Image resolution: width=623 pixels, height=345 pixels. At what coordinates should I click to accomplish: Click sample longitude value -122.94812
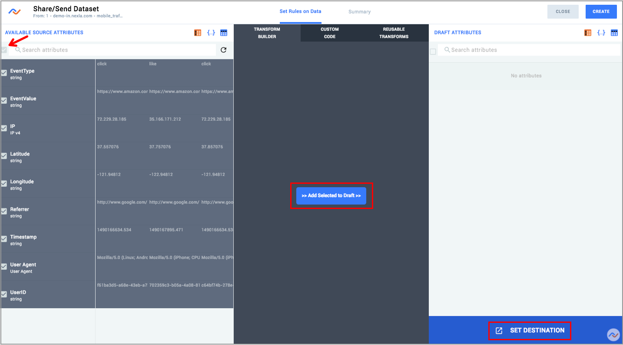(x=161, y=175)
